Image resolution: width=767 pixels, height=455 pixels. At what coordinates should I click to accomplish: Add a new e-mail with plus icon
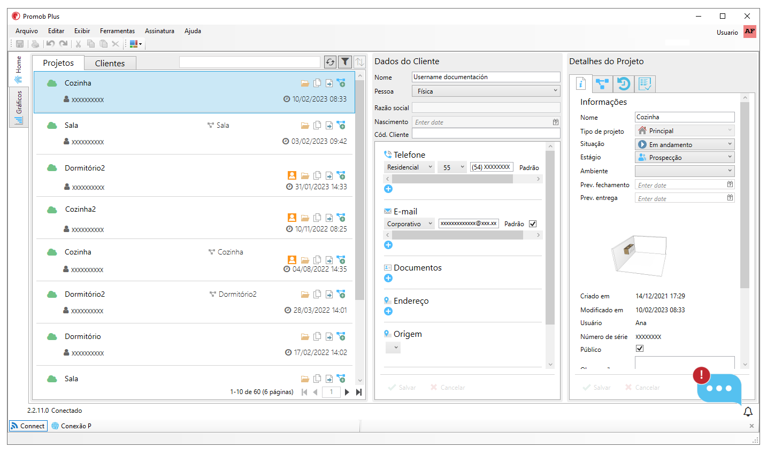pyautogui.click(x=388, y=245)
